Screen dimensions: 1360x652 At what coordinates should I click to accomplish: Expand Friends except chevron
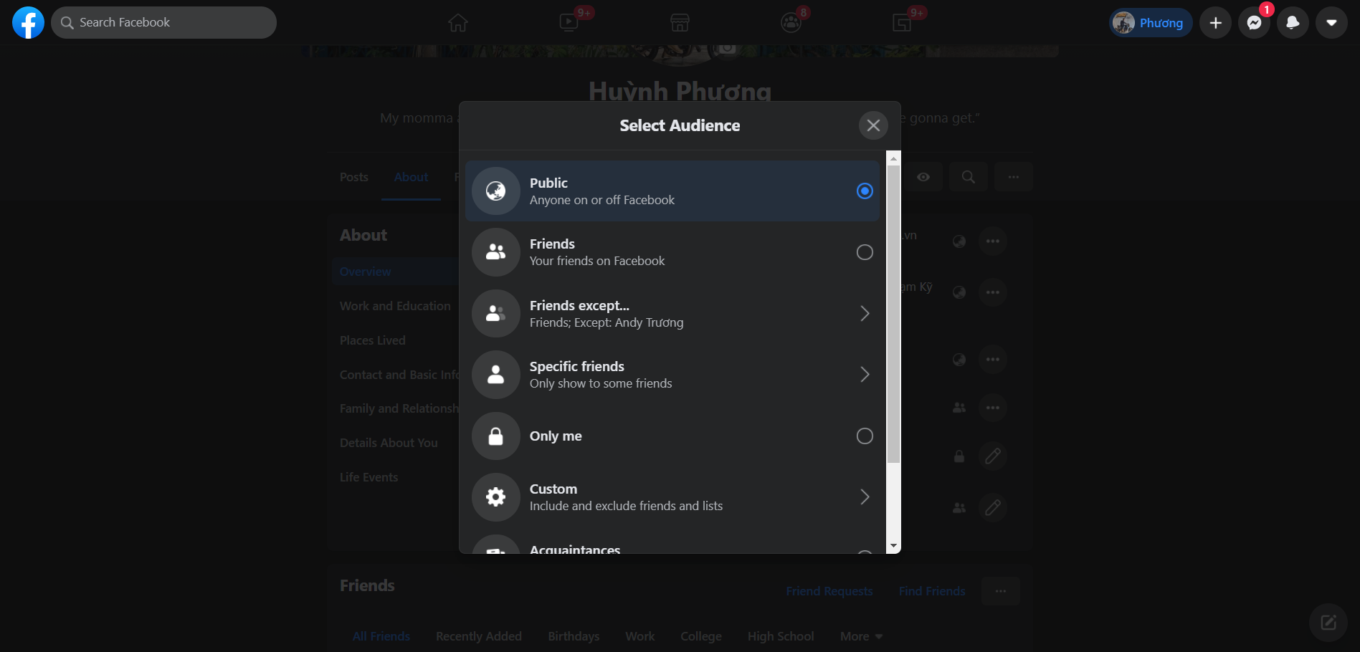click(865, 314)
